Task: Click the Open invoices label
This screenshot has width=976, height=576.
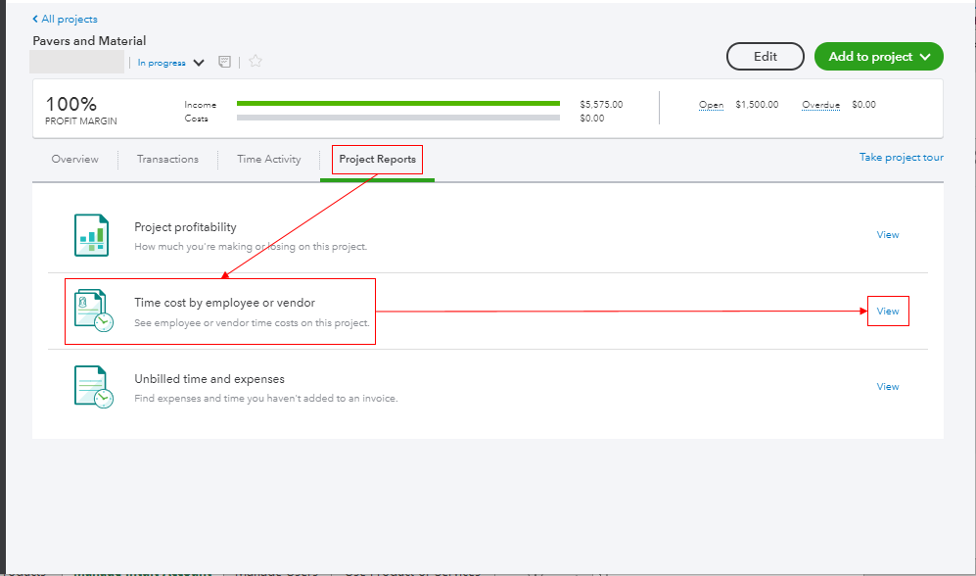Action: (x=711, y=105)
